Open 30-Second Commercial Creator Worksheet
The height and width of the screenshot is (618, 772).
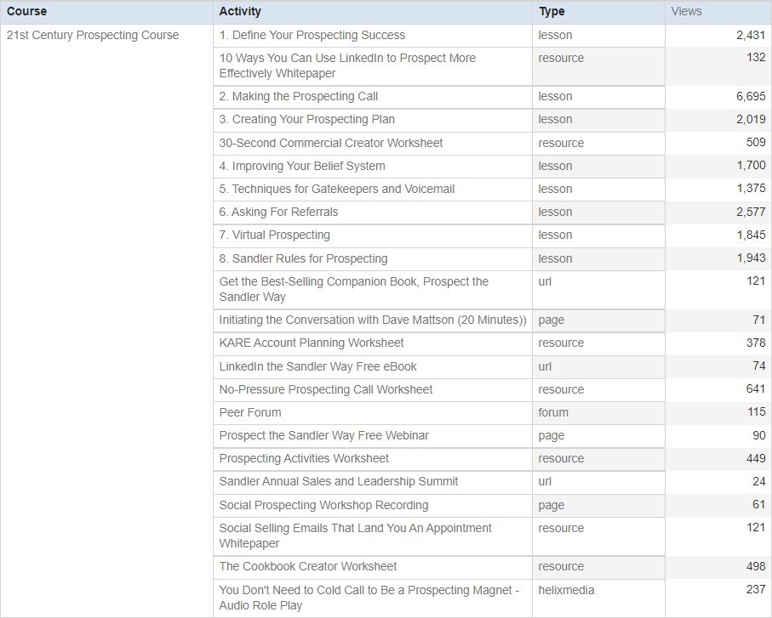(331, 143)
